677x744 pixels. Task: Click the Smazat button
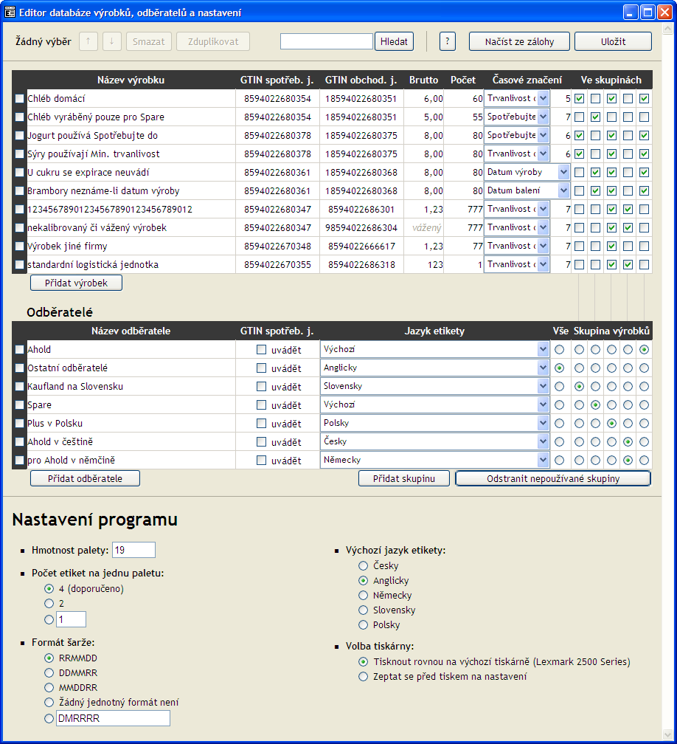tap(148, 42)
